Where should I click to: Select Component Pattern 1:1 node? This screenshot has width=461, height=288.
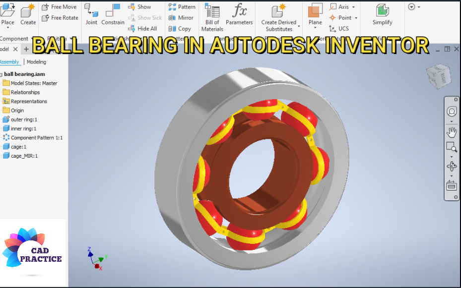[33, 138]
